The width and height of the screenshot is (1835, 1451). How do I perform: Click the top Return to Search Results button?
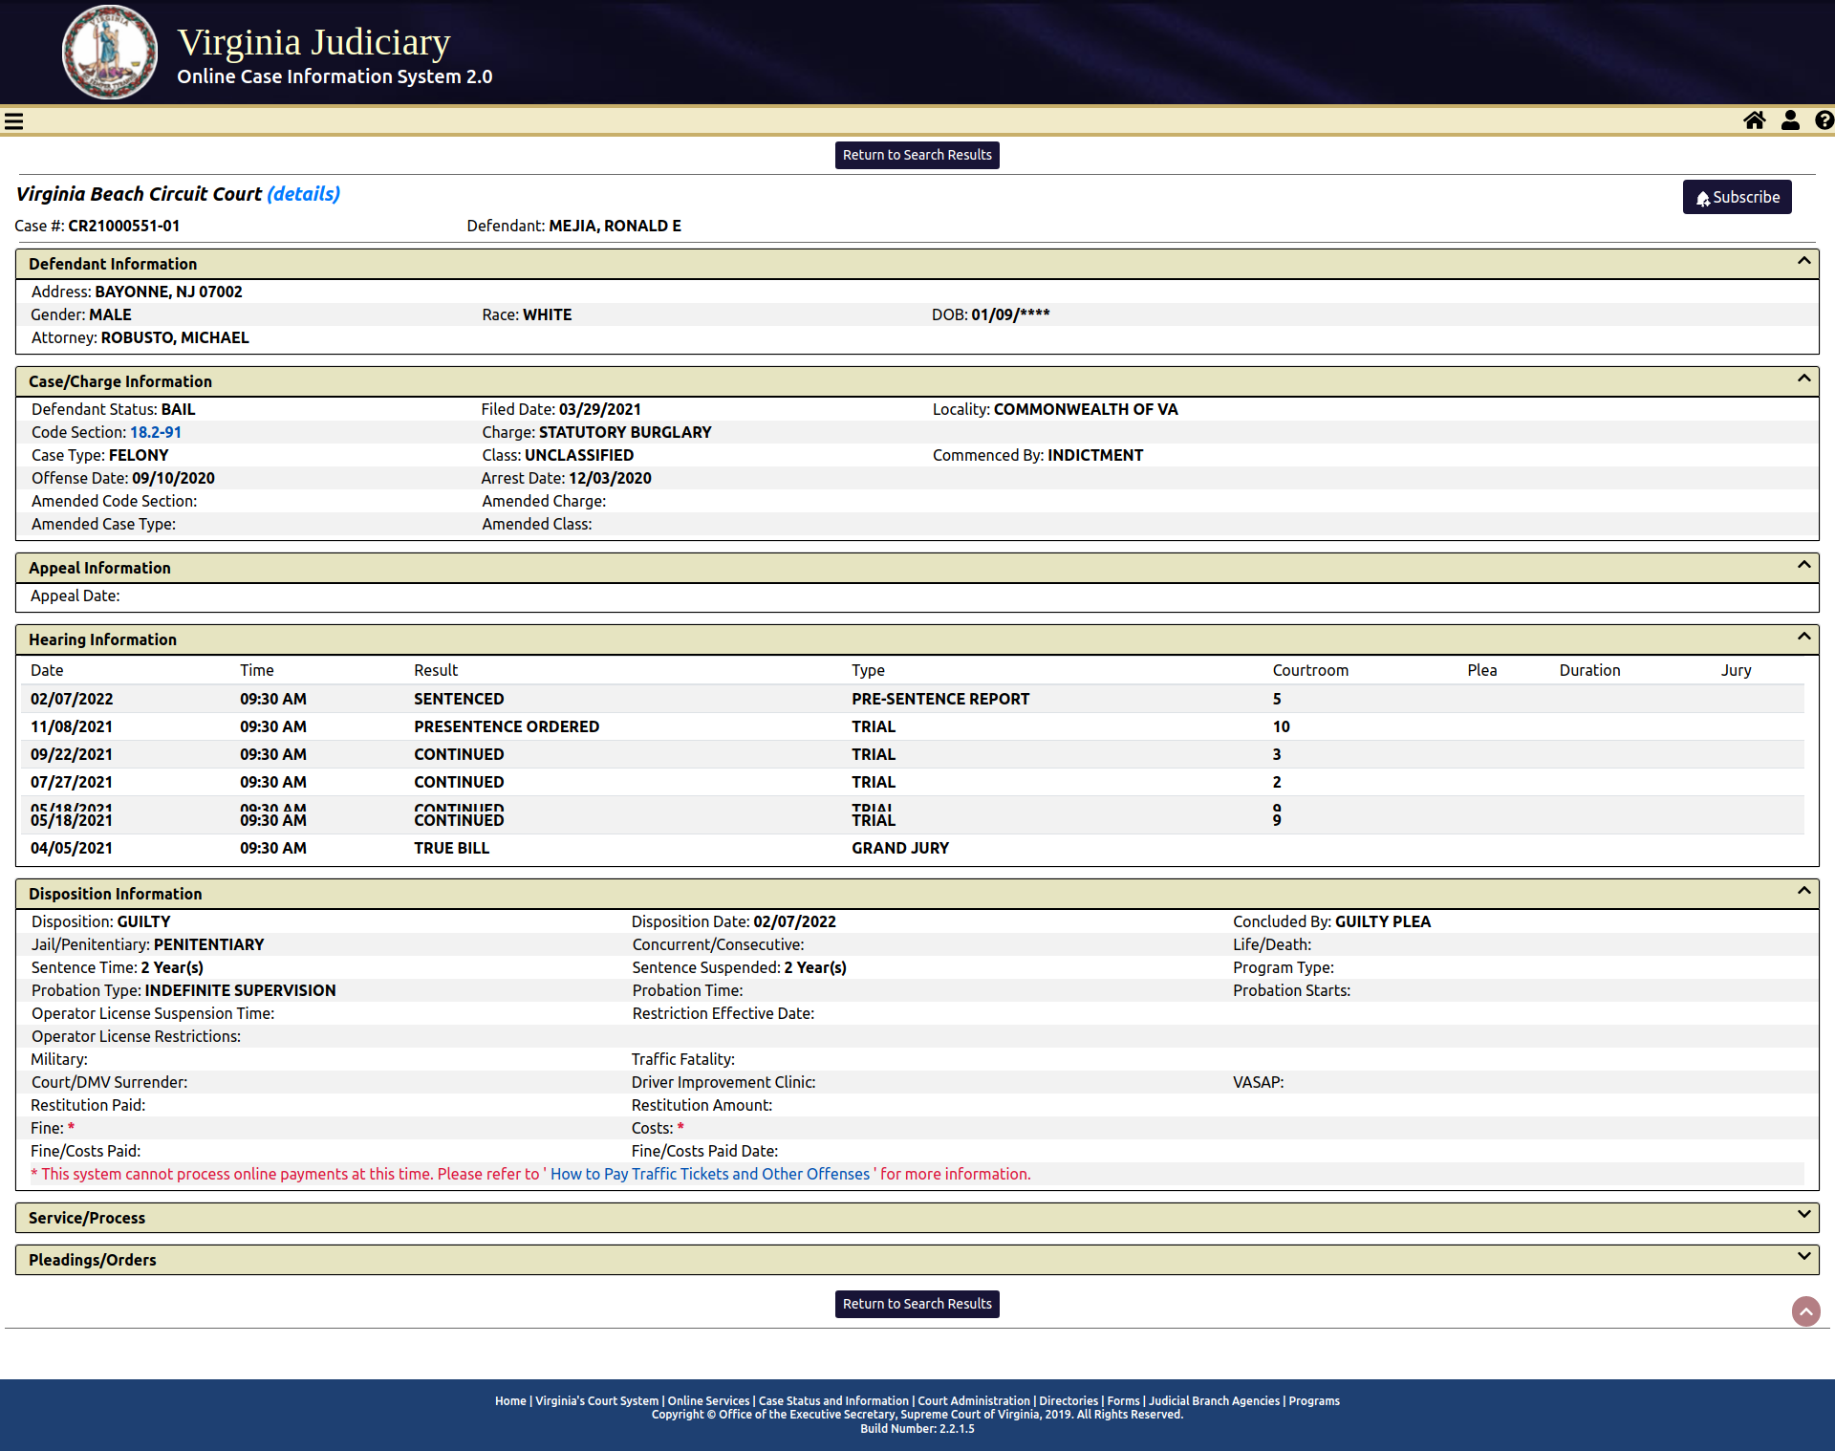click(917, 155)
